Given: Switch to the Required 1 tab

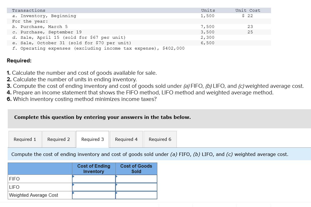Looking at the screenshot, I should [x=25, y=139].
